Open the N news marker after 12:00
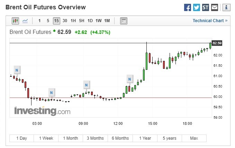The image size is (235, 148). [x=130, y=79]
